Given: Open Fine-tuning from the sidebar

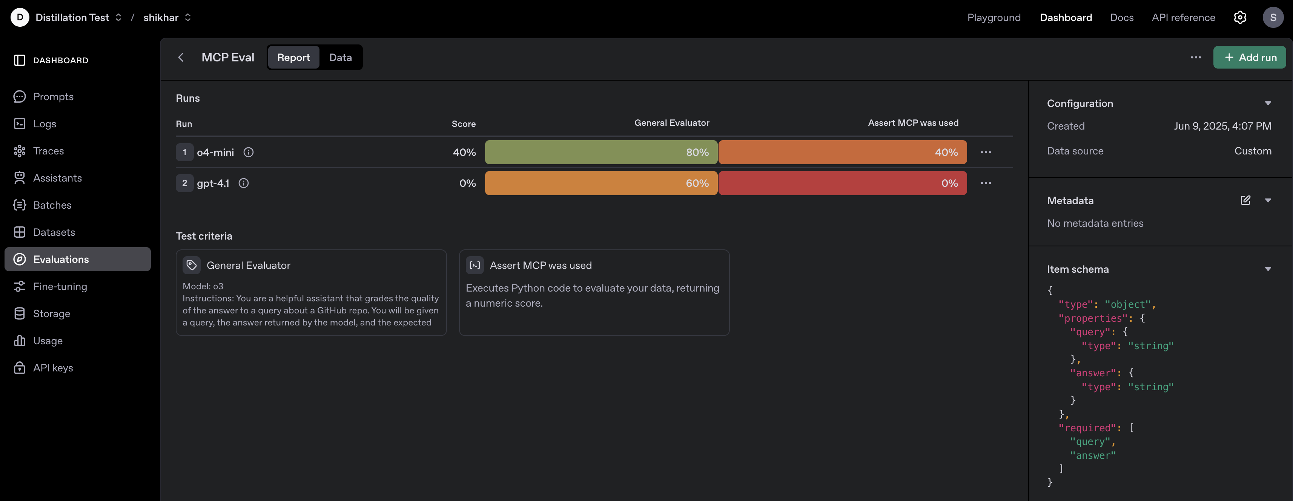Looking at the screenshot, I should pyautogui.click(x=60, y=286).
